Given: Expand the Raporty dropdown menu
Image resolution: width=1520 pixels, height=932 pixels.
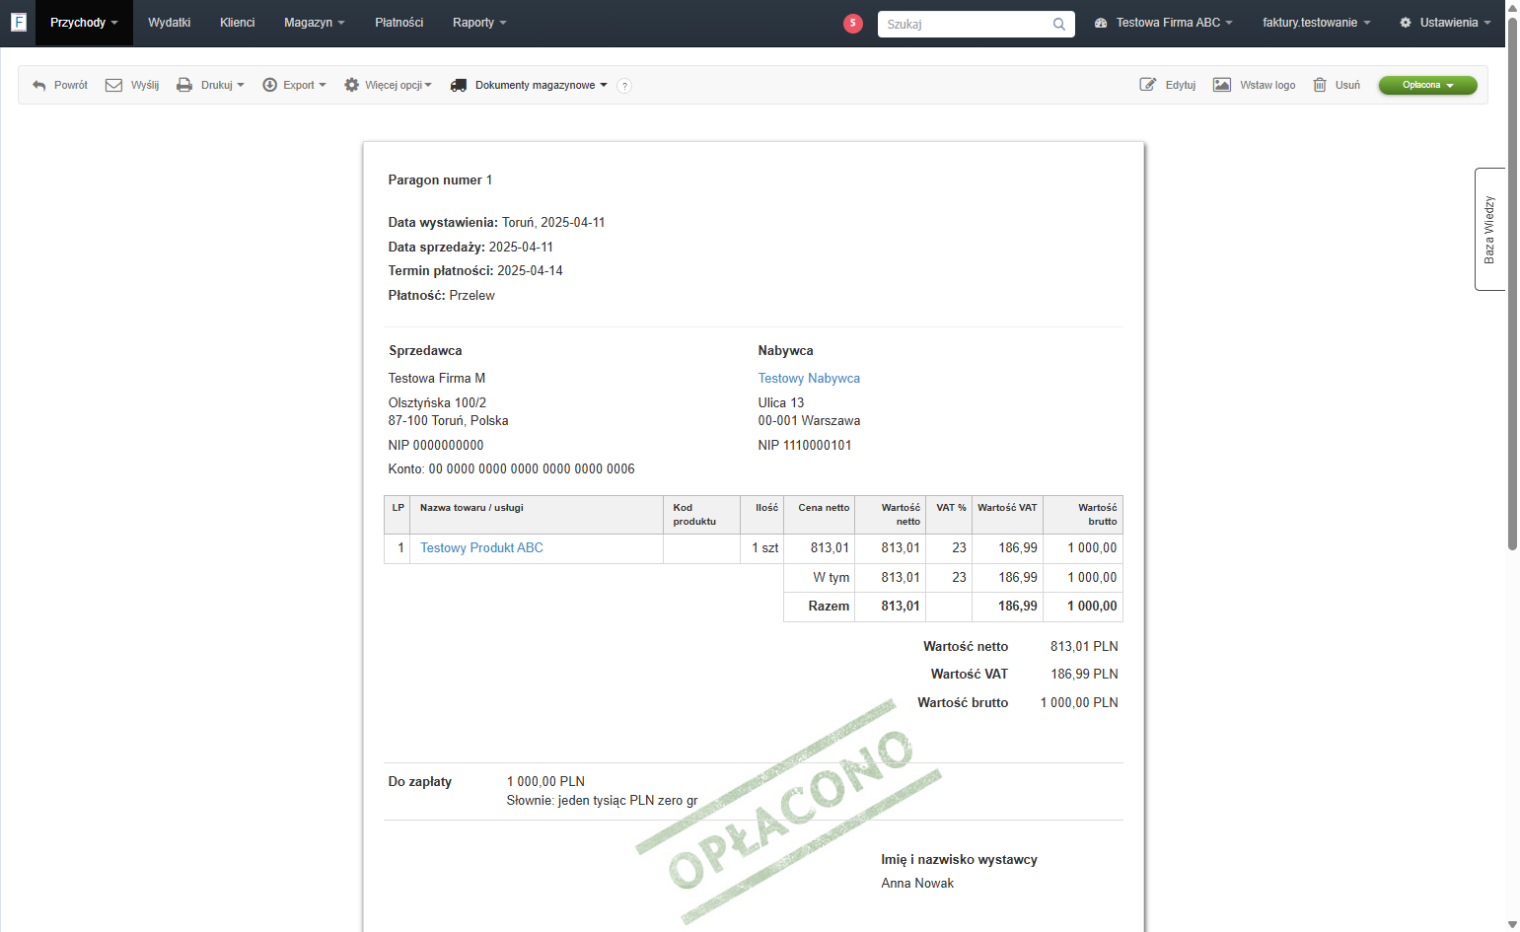Looking at the screenshot, I should (479, 23).
